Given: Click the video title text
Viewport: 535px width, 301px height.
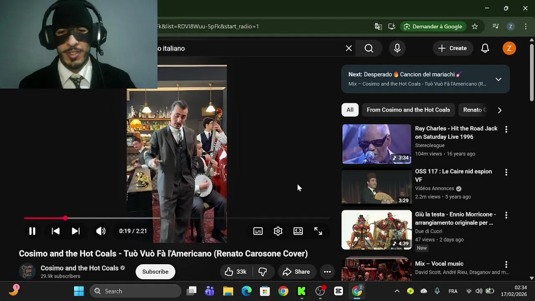Looking at the screenshot, I should 163,253.
